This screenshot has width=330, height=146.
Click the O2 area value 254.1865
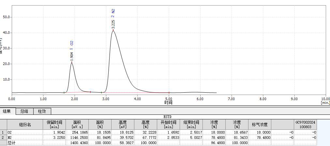pyautogui.click(x=77, y=132)
